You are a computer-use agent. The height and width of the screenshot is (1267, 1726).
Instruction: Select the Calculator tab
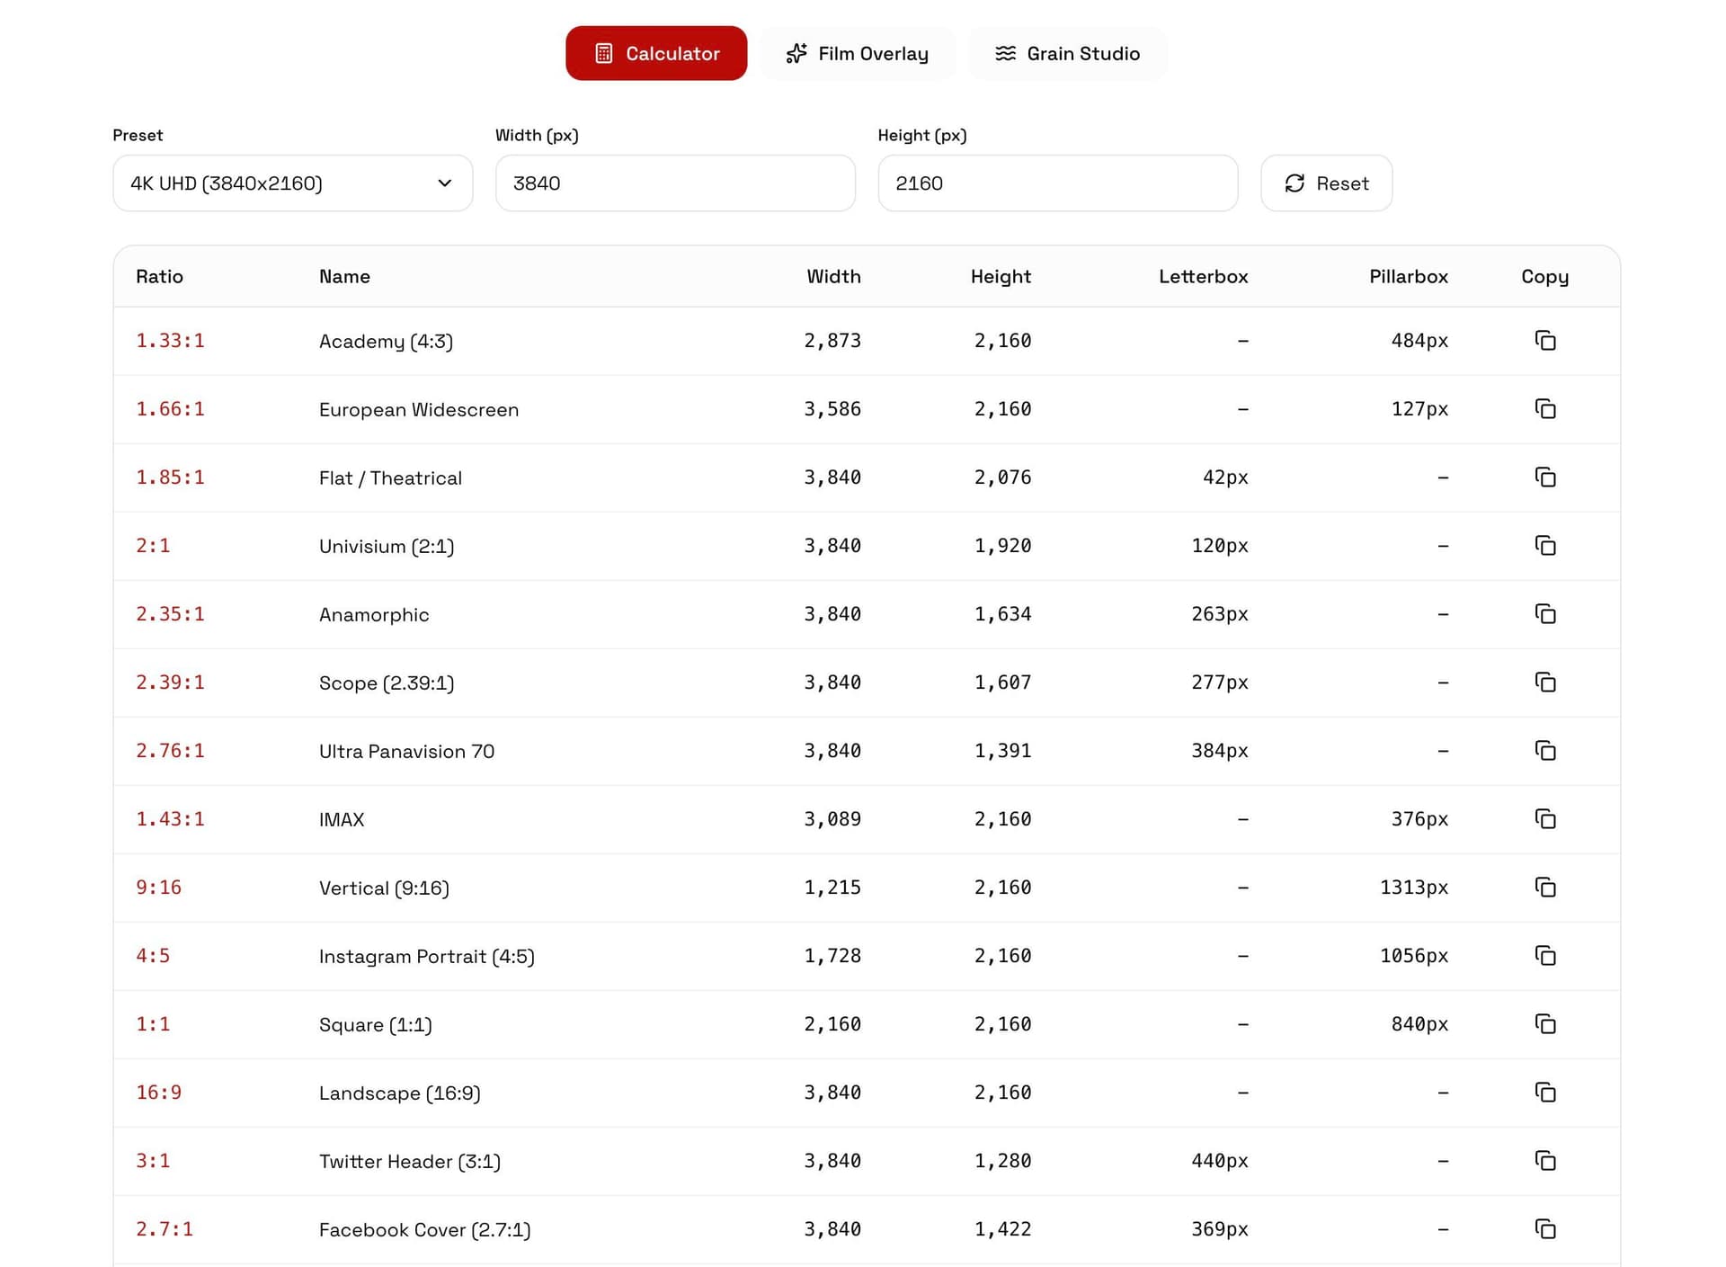[656, 54]
